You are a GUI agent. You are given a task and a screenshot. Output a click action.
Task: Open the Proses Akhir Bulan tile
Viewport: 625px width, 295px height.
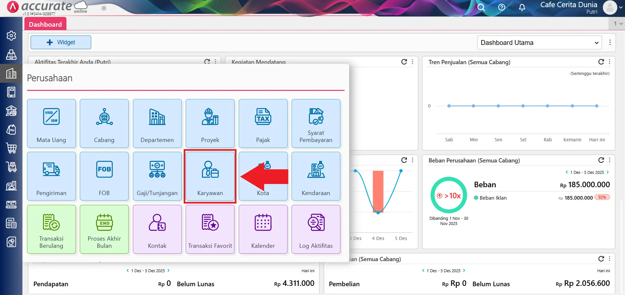104,229
